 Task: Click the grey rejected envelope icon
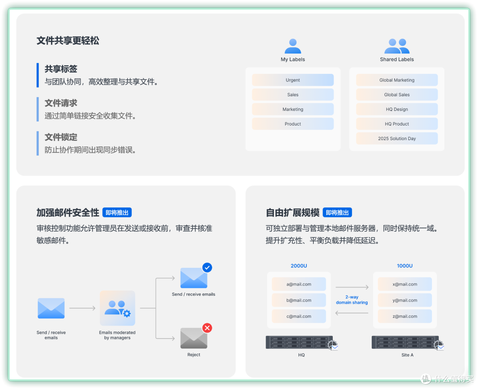(194, 338)
